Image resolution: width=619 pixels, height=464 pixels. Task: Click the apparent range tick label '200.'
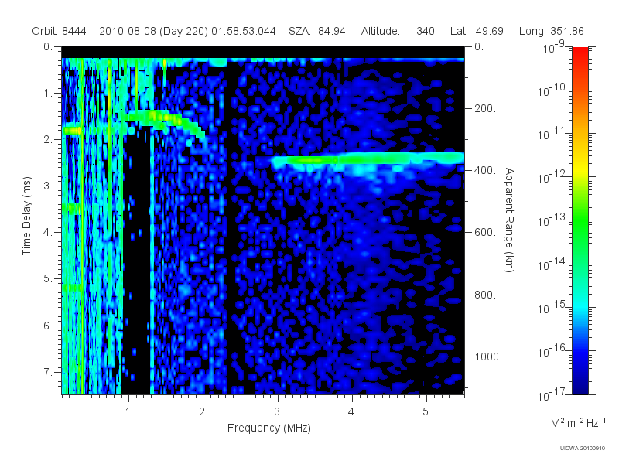coord(485,108)
